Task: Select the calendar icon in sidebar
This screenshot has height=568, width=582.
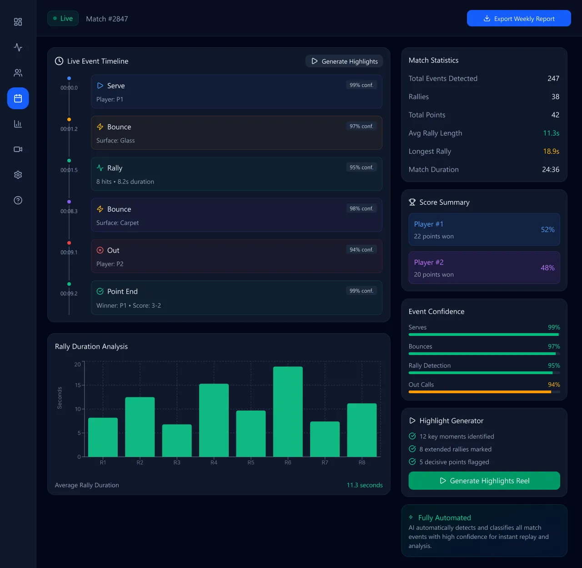Action: 18,98
